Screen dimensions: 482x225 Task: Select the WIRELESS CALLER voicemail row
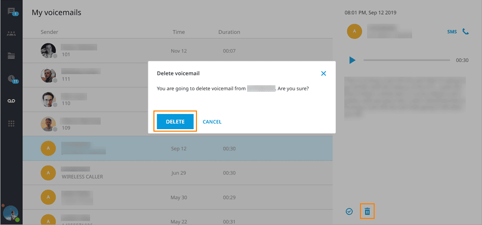click(177, 173)
